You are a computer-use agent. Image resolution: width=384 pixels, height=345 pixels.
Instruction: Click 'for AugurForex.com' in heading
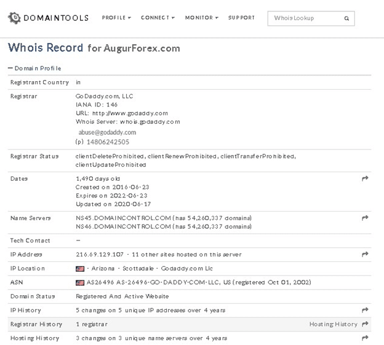[134, 48]
